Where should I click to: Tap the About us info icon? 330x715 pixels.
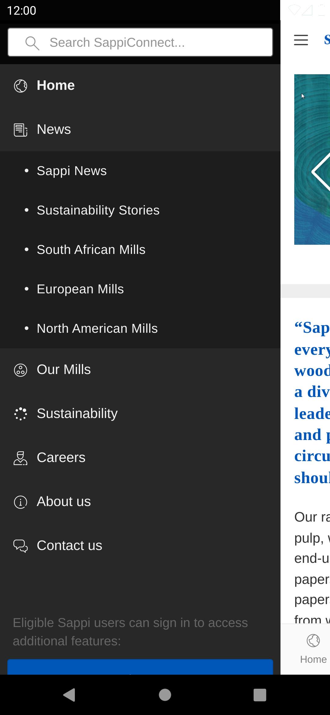(20, 502)
